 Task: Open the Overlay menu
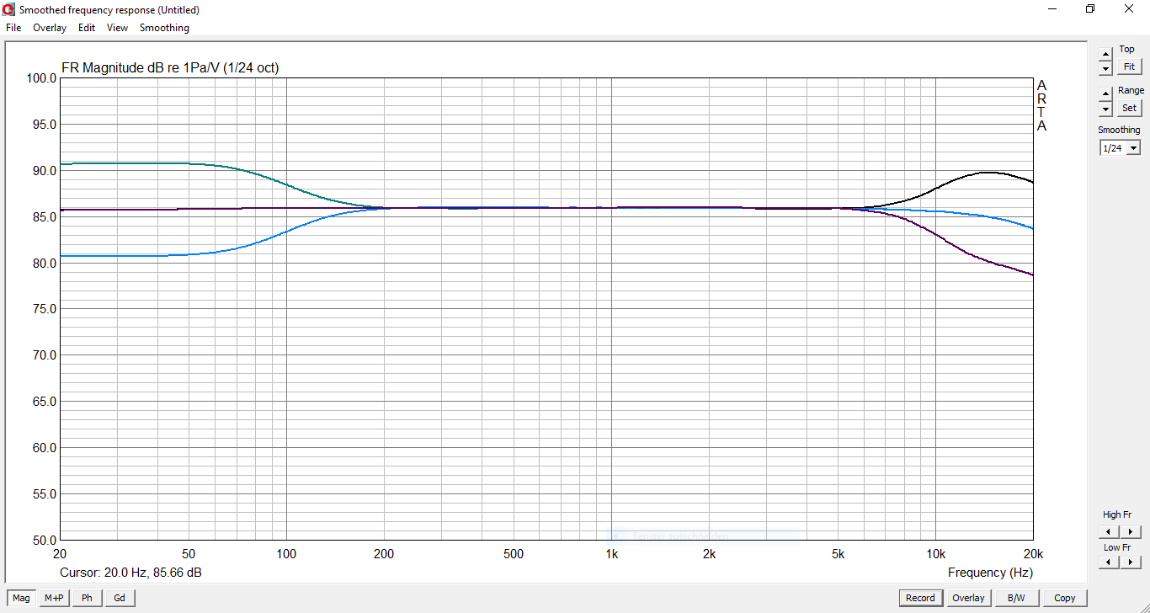coord(50,28)
